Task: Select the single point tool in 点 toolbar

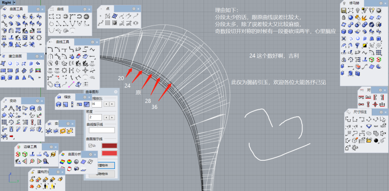Action: point(101,17)
